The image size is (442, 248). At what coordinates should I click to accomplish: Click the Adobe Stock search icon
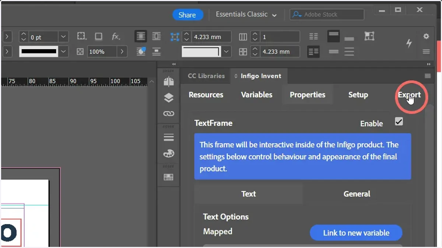click(297, 15)
